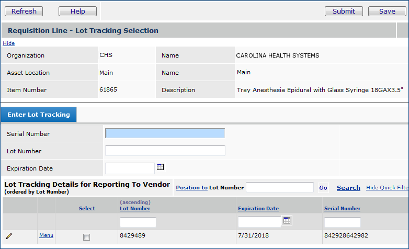Open calendar icon in Expiration Date column filter
409x249 pixels.
coord(287,220)
